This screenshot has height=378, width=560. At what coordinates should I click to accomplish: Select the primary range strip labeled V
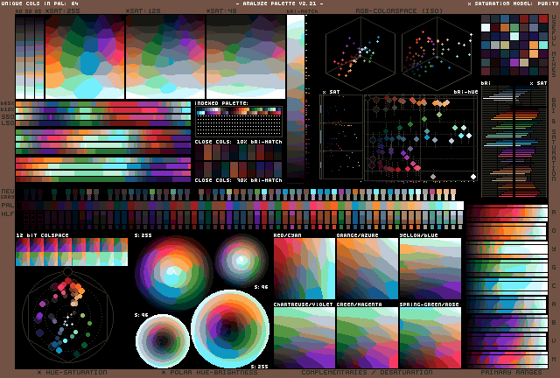[507, 341]
